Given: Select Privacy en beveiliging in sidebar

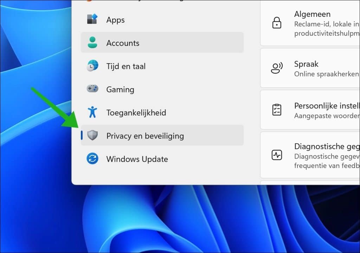Looking at the screenshot, I should [x=145, y=136].
